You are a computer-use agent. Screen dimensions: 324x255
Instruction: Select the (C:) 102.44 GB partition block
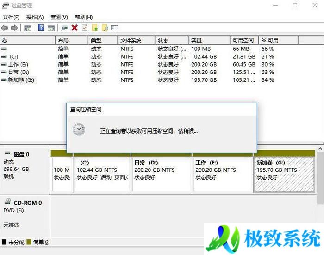coord(102,175)
